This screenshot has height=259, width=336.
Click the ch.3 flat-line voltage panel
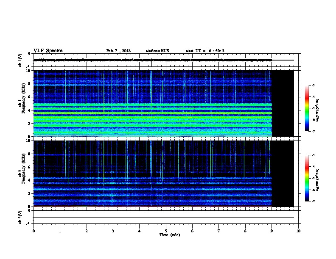(166, 217)
